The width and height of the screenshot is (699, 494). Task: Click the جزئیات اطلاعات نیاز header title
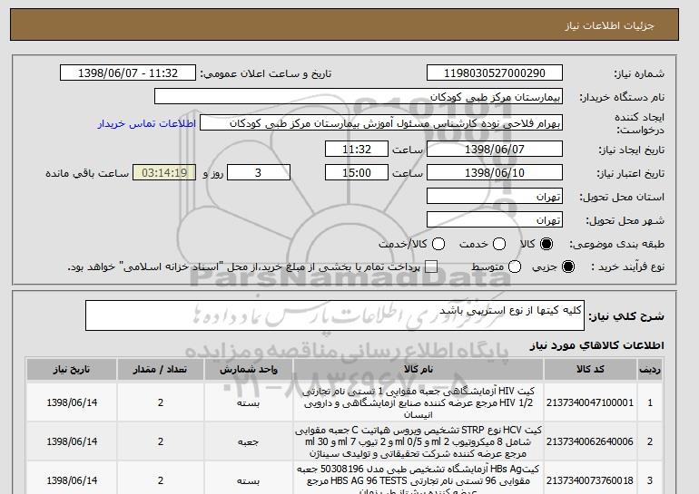(x=609, y=25)
